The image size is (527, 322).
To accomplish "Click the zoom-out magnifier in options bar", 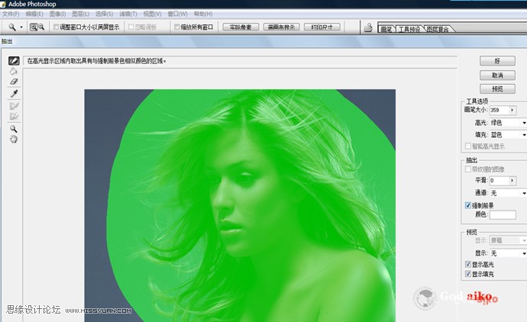I will coord(41,27).
